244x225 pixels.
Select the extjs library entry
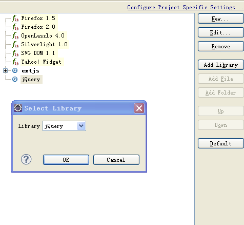coord(30,70)
